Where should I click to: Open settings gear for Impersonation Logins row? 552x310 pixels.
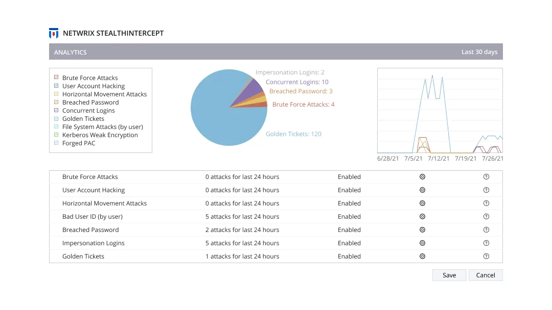tap(423, 243)
